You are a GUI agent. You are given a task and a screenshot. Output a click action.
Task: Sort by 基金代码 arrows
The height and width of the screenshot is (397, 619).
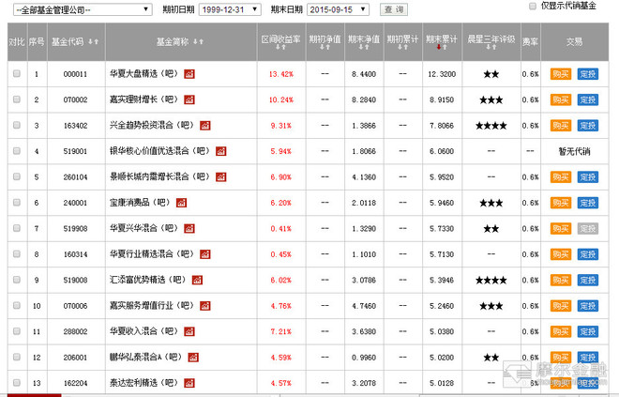[93, 41]
